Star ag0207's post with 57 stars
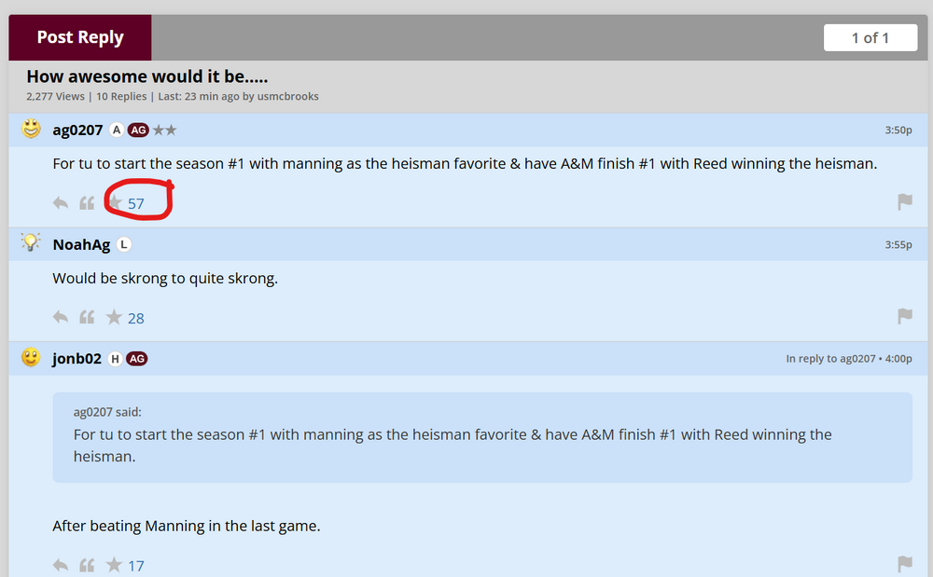 tap(115, 203)
